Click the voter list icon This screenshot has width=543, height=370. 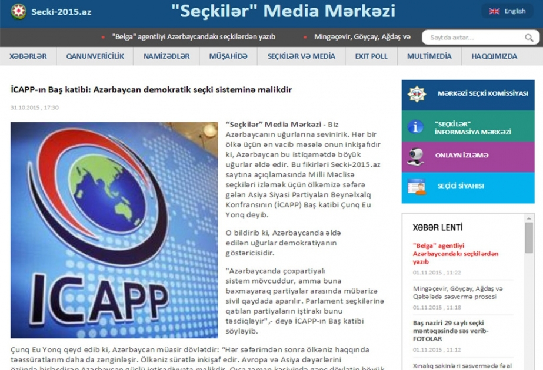417,187
